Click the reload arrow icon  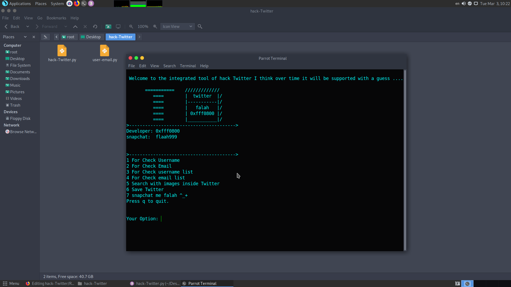tap(95, 27)
